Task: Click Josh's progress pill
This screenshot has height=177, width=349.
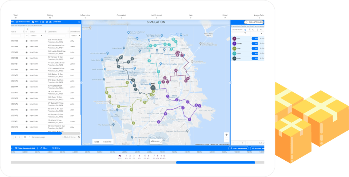Action: coord(255,58)
